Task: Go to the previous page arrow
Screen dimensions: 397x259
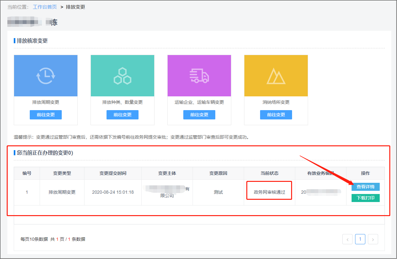Action: pyautogui.click(x=347, y=239)
